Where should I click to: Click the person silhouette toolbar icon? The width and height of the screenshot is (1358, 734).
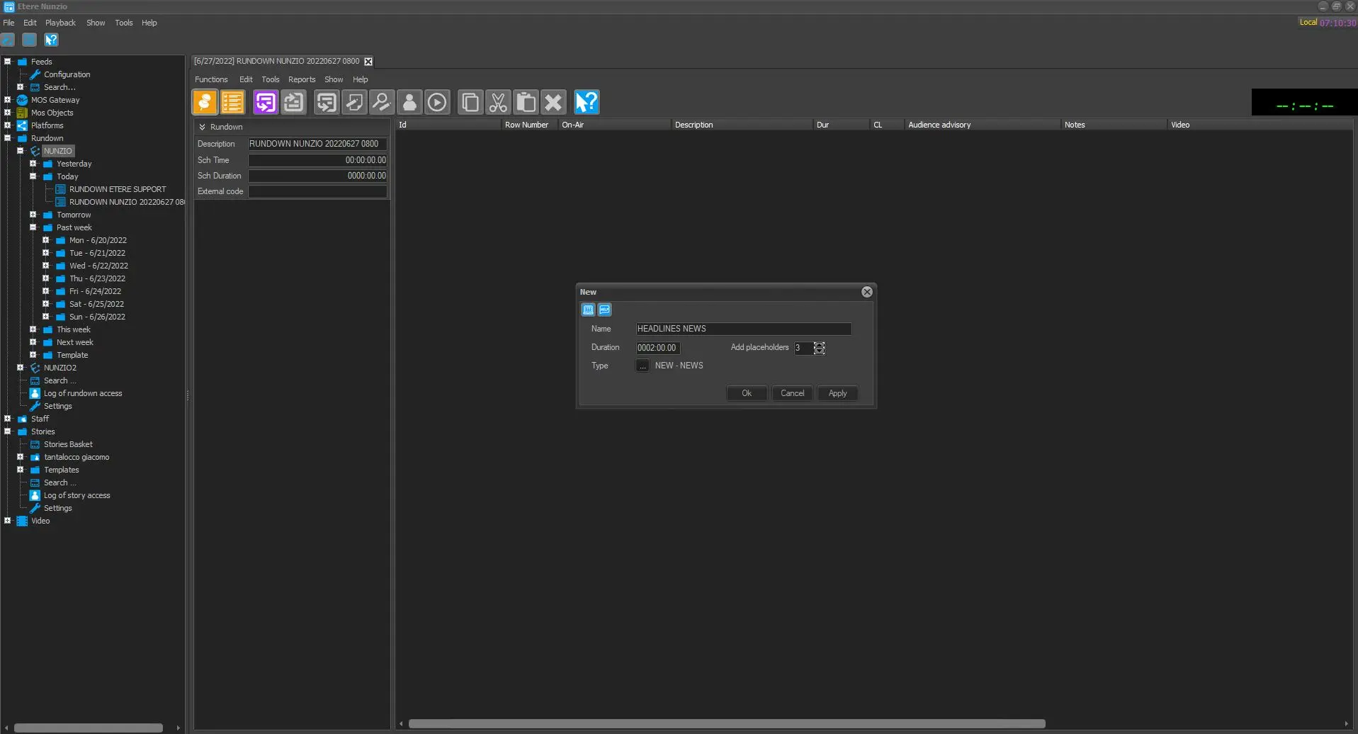point(409,103)
